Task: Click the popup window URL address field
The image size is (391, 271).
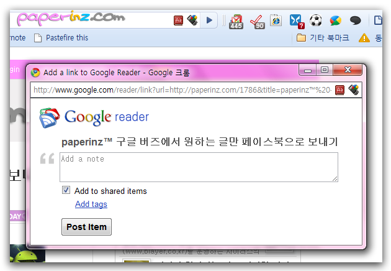Action: click(182, 90)
